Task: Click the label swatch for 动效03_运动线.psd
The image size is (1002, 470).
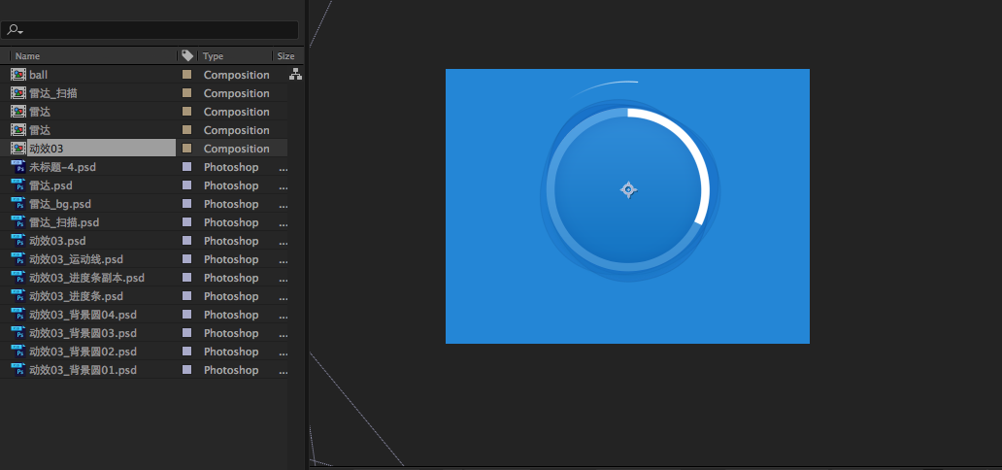Action: tap(186, 259)
